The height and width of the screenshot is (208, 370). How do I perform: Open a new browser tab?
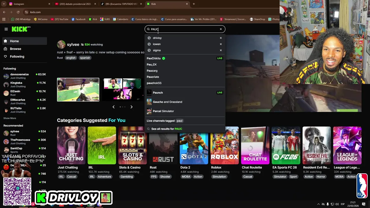(194, 4)
